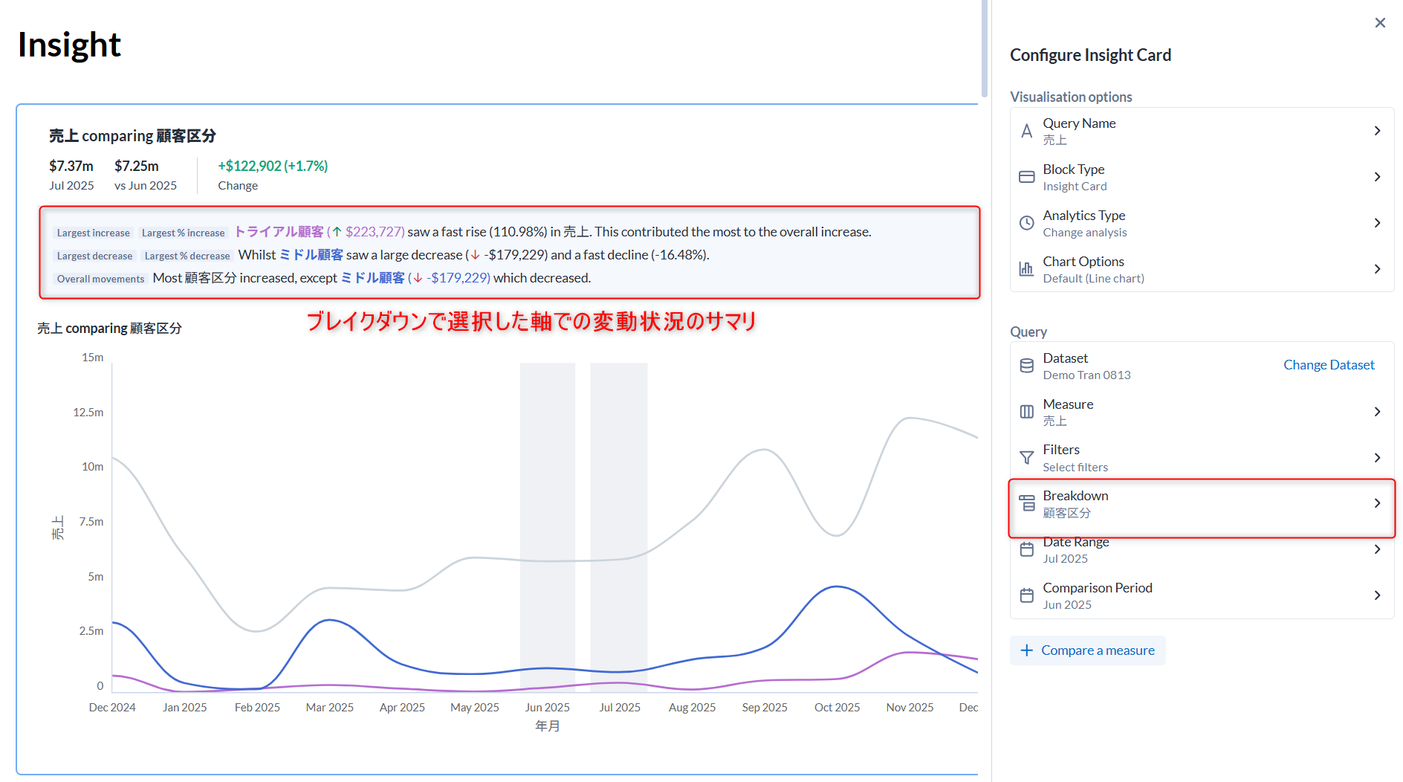1403x782 pixels.
Task: Expand the Block Type option chevron
Action: pos(1377,177)
